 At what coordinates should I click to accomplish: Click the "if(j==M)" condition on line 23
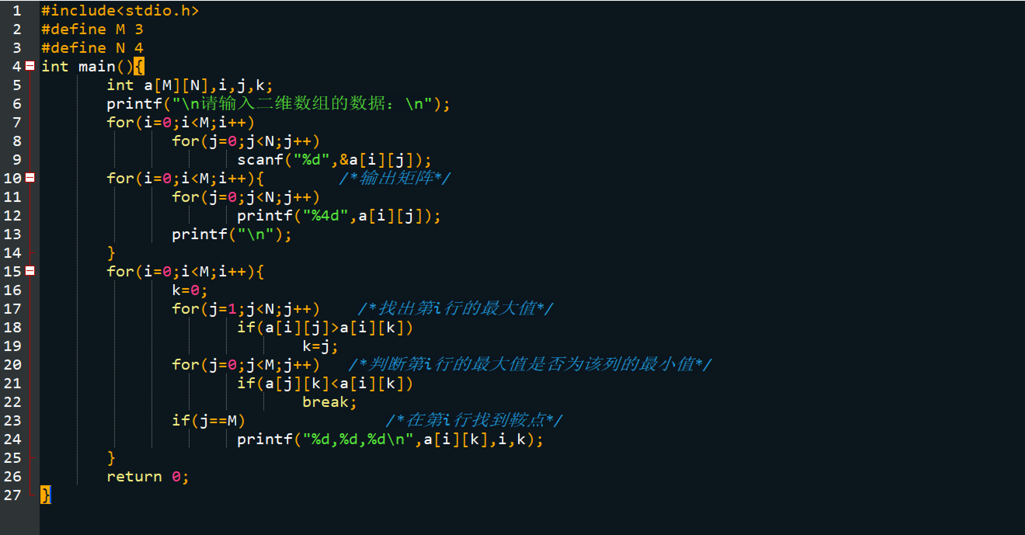(208, 420)
